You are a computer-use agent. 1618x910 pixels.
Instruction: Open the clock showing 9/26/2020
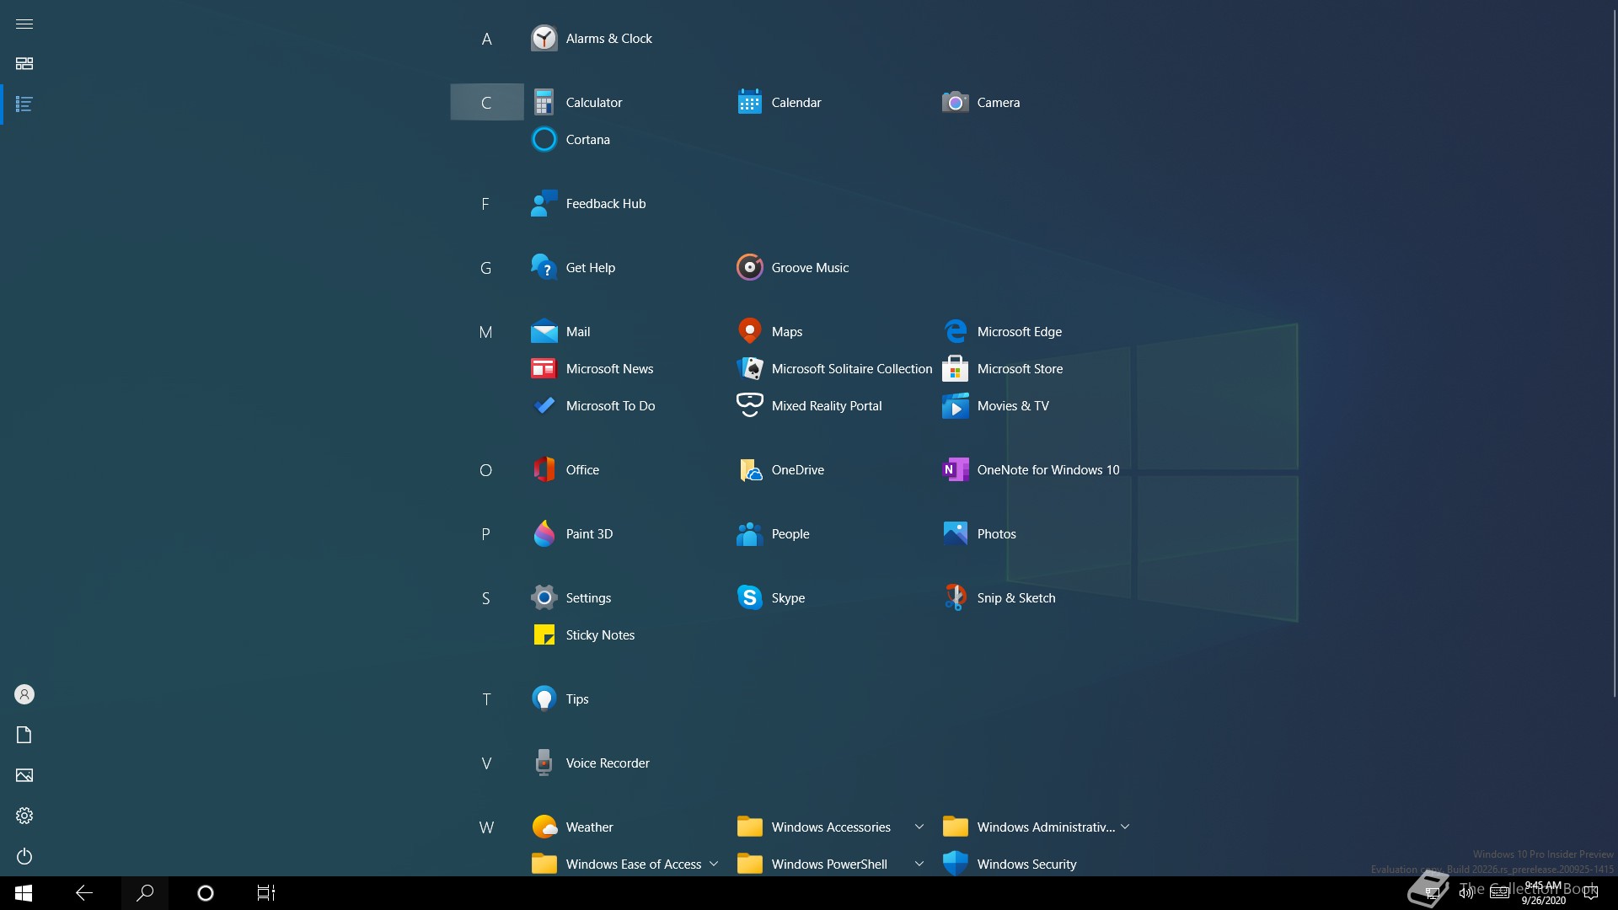click(1544, 893)
